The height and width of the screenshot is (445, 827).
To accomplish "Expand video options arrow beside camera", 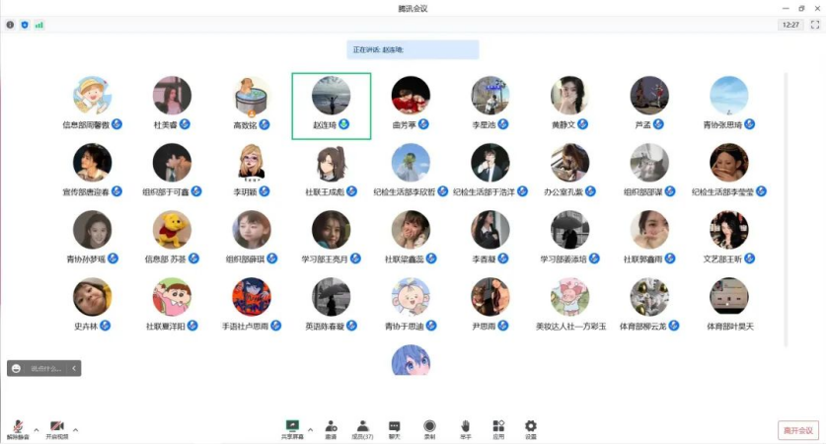I will coord(75,430).
